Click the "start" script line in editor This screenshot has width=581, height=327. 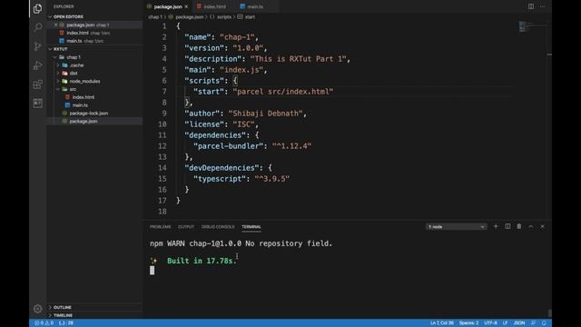263,92
